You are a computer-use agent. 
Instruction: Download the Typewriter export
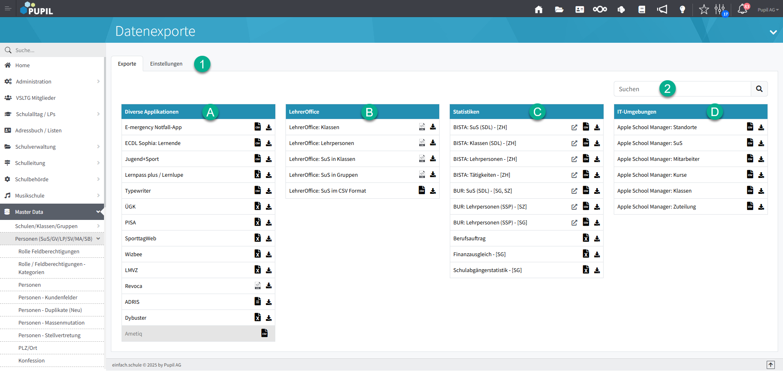[x=269, y=191]
